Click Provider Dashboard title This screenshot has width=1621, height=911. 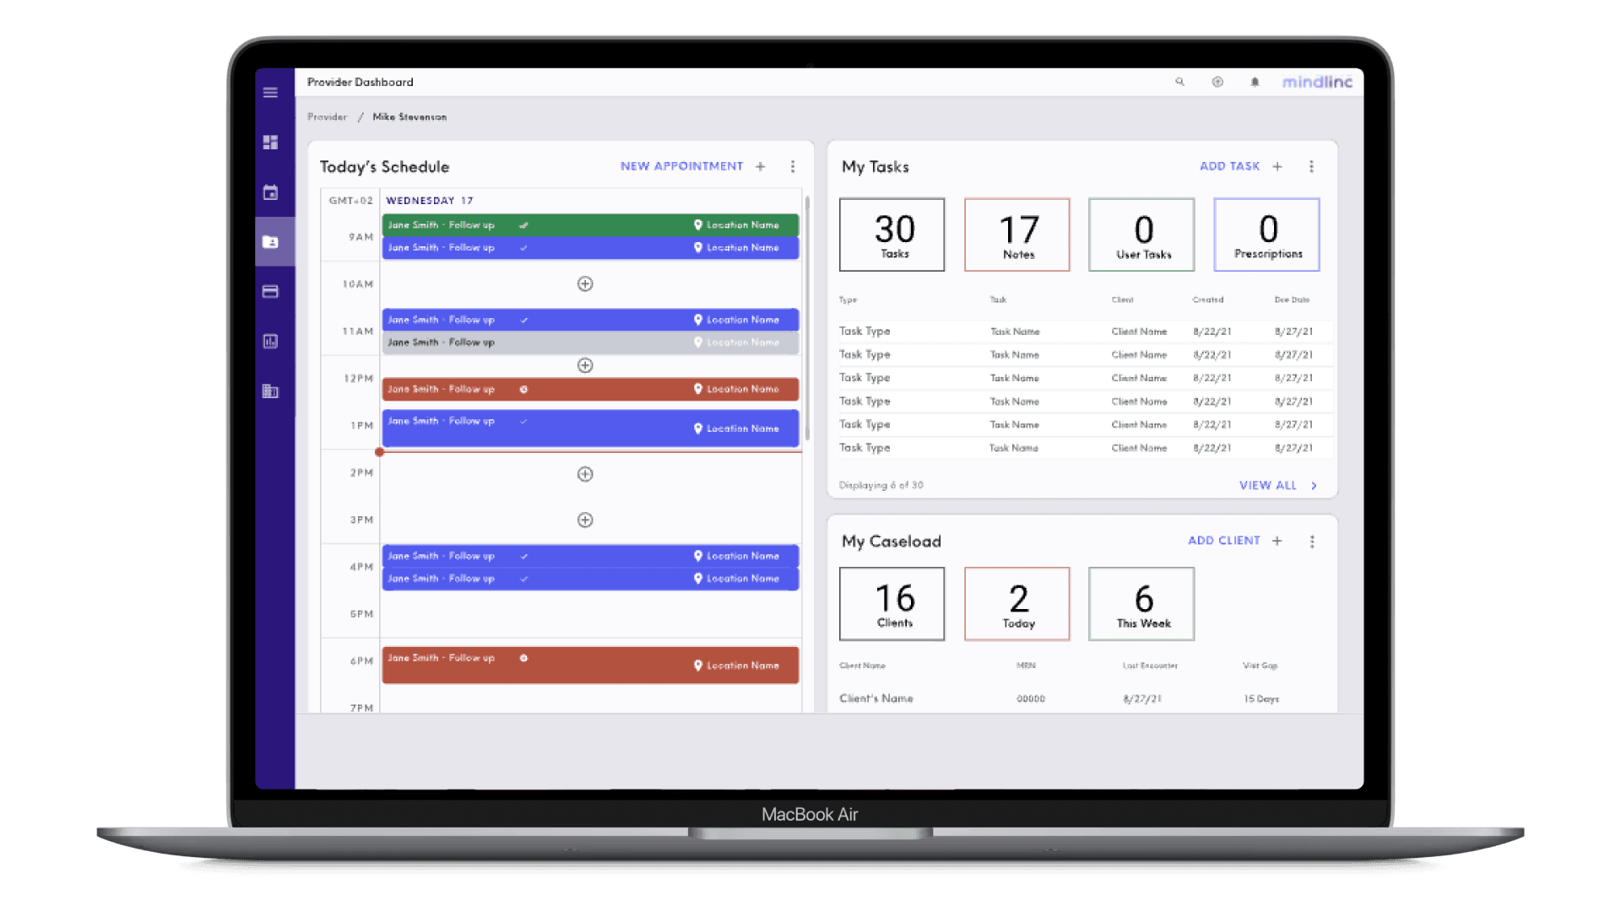coord(360,82)
